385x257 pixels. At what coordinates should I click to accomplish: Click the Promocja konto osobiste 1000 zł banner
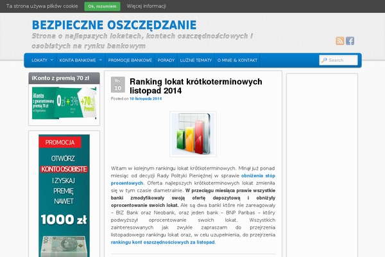[64, 195]
